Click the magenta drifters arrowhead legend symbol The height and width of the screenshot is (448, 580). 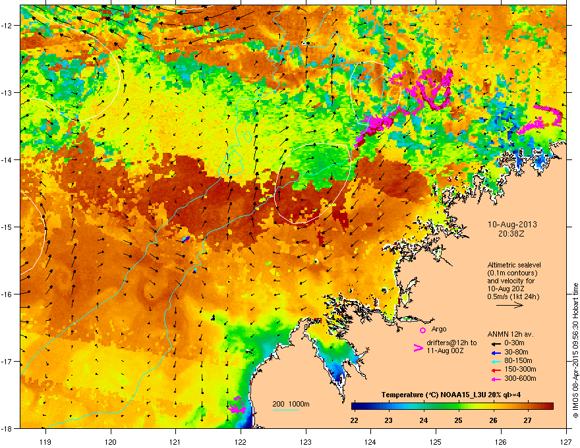tap(418, 348)
